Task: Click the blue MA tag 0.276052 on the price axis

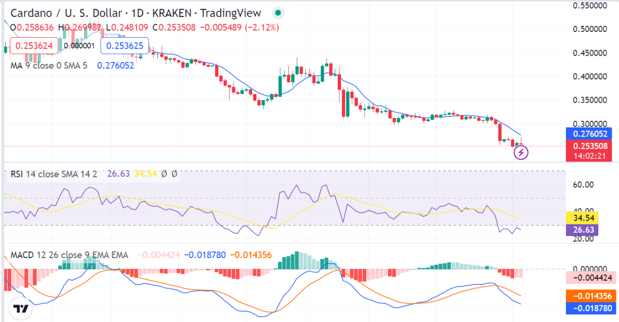Action: pos(589,134)
